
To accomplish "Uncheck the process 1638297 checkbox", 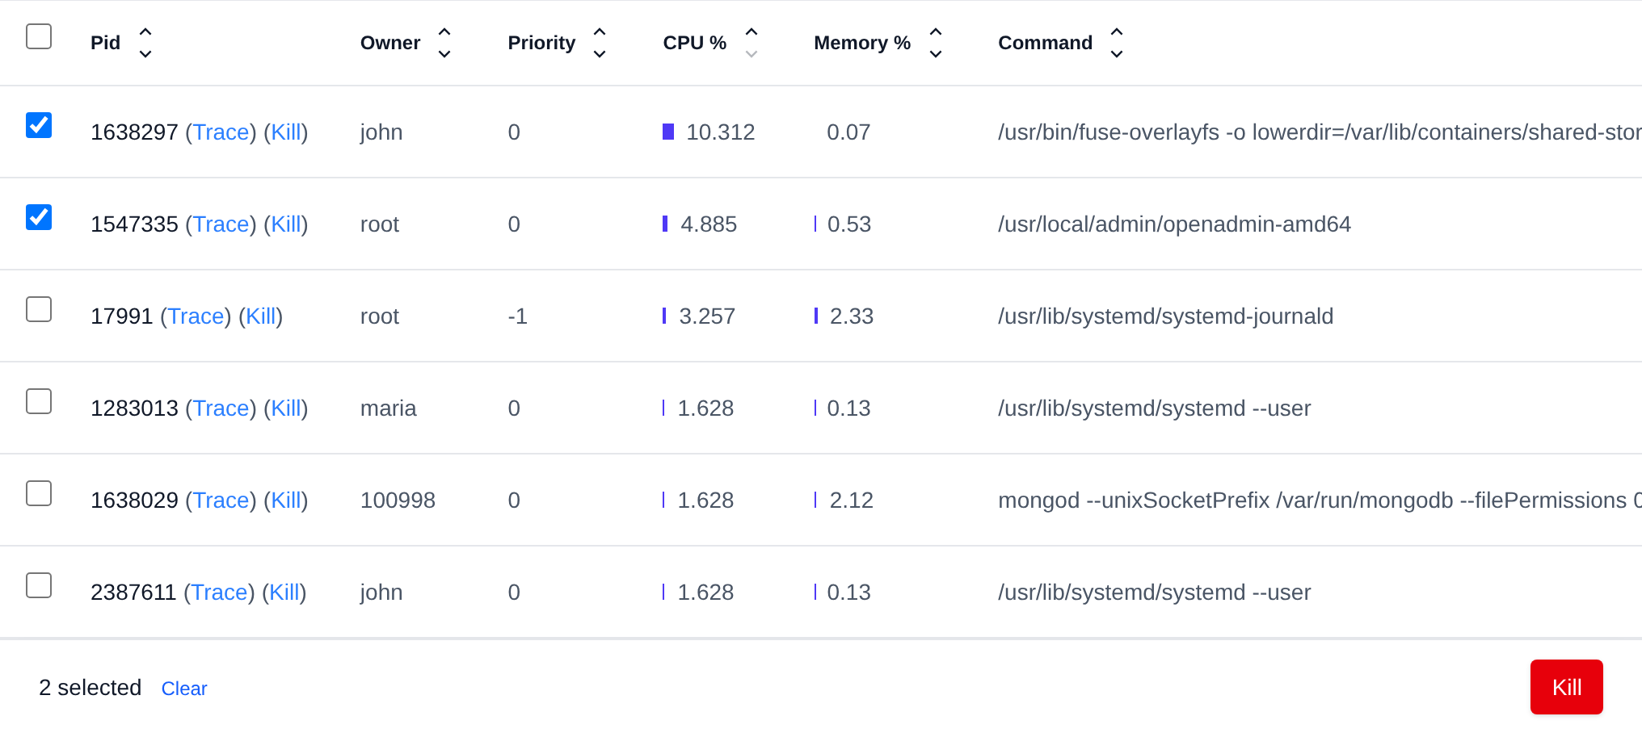I will pyautogui.click(x=39, y=125).
